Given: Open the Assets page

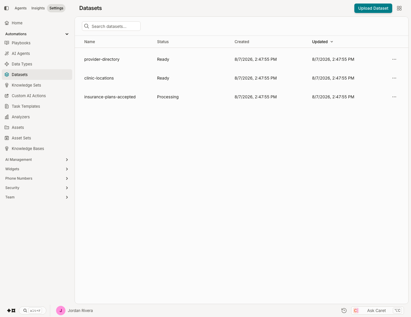Looking at the screenshot, I should click(37, 127).
